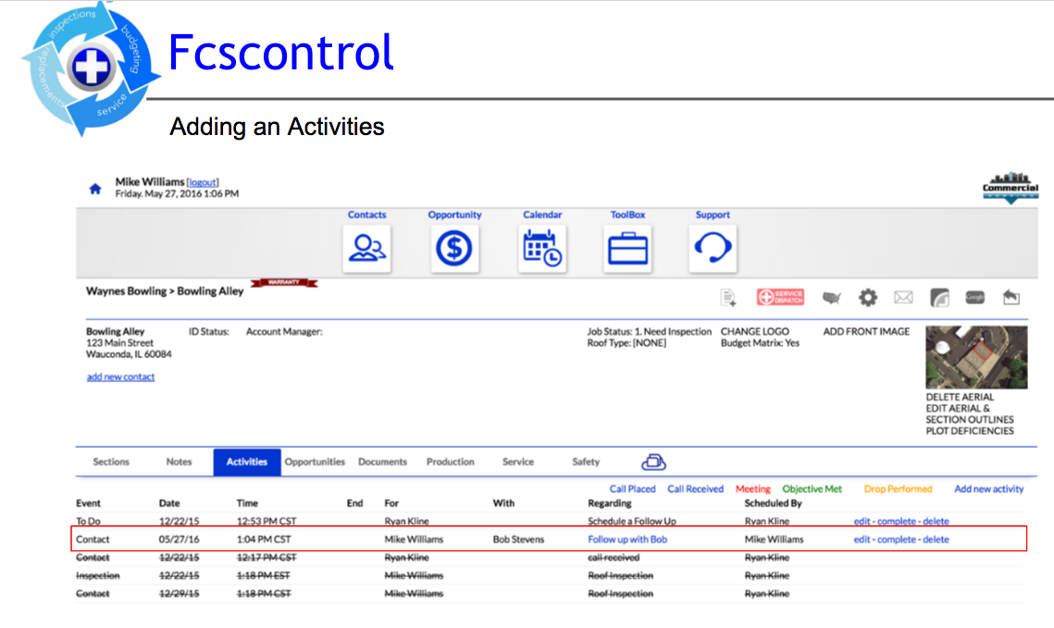Click the Service Dispatch button icon
1054x628 pixels.
click(780, 298)
